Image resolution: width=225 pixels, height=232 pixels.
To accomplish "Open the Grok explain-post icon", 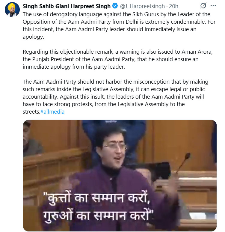I will tap(203, 6).
